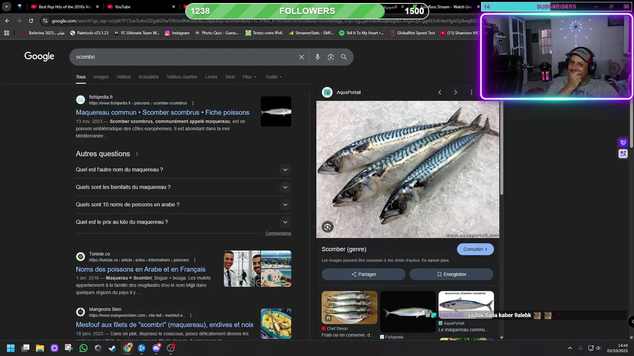Open the Fishipedia result fish thumbnail
The image size is (634, 356).
276,111
